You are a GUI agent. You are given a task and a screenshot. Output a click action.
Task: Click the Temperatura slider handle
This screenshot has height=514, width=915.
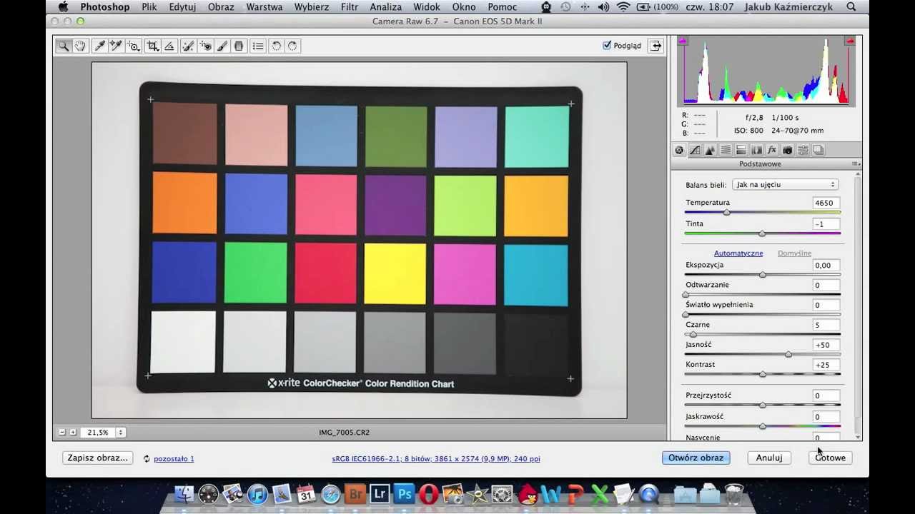(x=727, y=213)
